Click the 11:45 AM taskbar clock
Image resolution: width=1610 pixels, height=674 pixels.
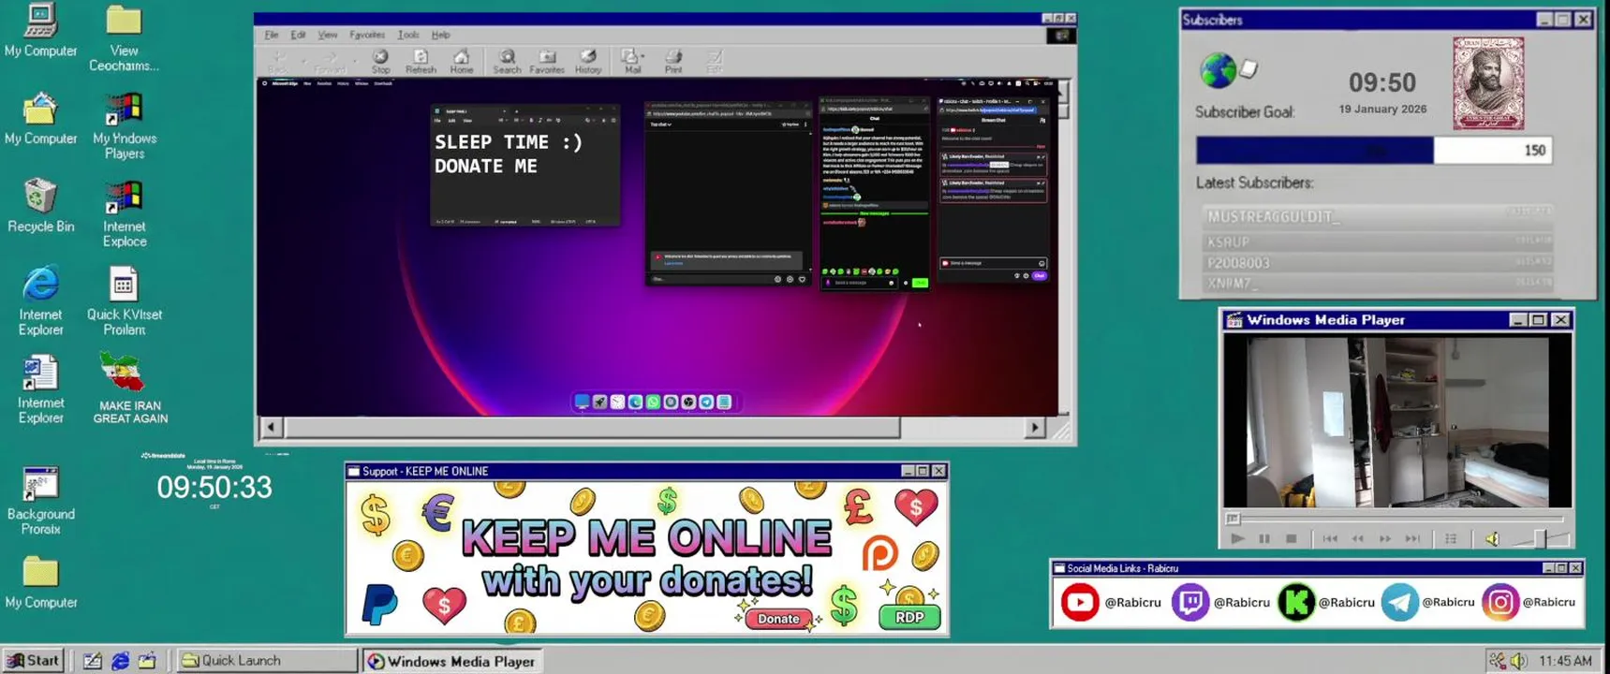tap(1565, 661)
